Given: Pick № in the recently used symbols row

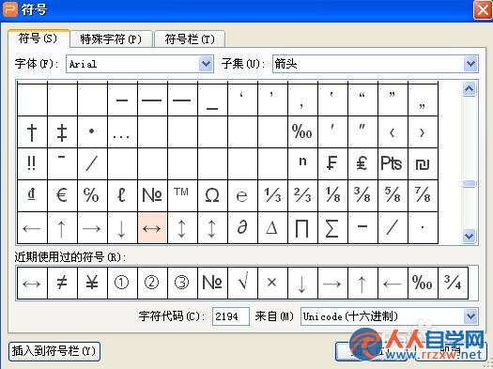Looking at the screenshot, I should click(x=212, y=283).
